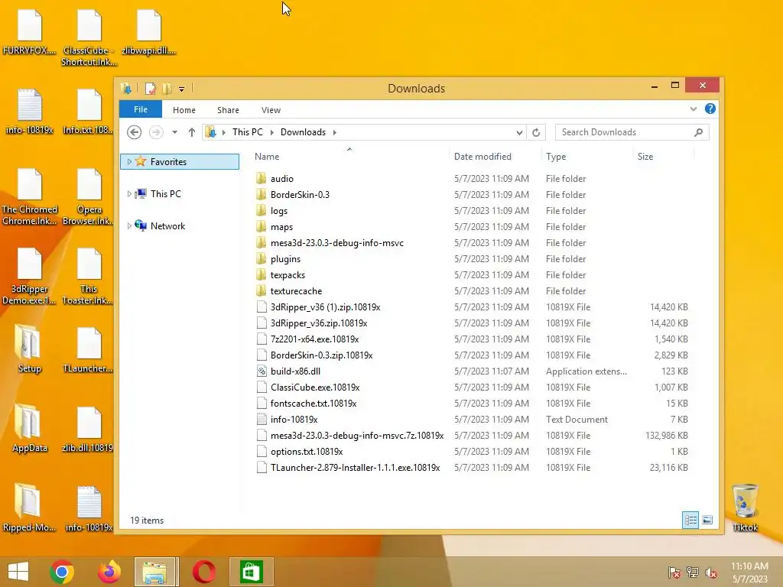Select BorderSkin-0.3 folder row
The height and width of the screenshot is (587, 783).
point(472,195)
